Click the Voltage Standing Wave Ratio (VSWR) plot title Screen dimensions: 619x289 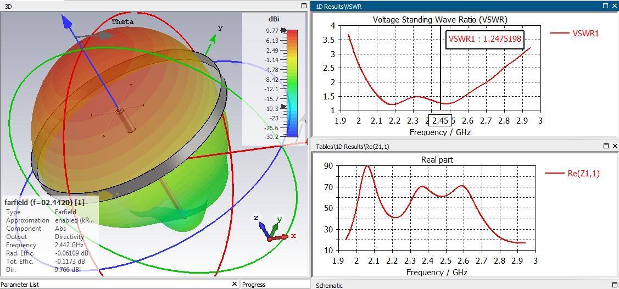[x=440, y=19]
